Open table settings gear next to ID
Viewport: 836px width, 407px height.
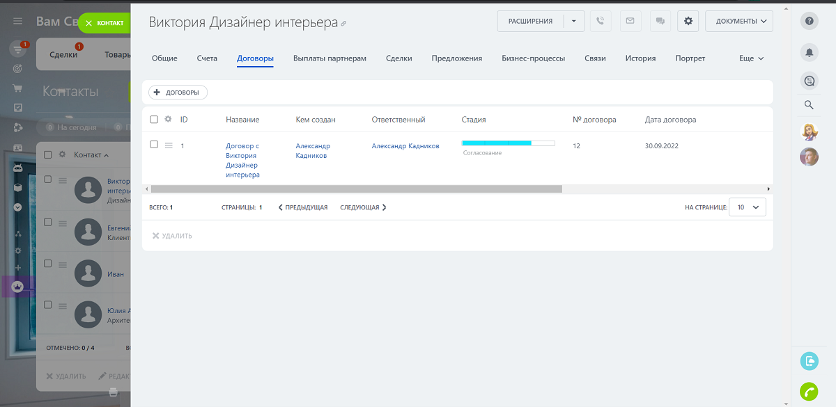click(168, 120)
